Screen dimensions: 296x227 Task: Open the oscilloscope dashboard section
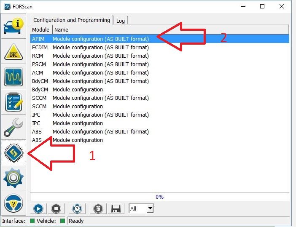13,77
